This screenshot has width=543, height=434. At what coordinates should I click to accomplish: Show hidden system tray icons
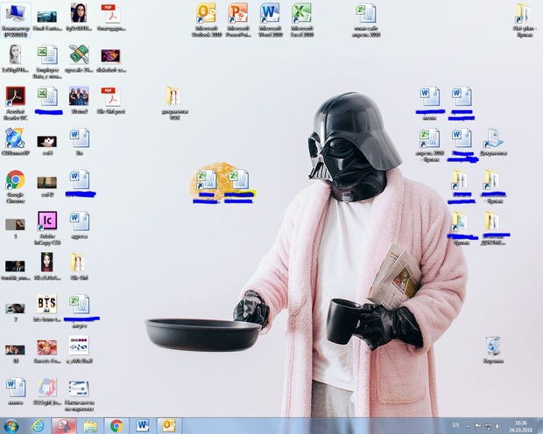click(x=468, y=426)
